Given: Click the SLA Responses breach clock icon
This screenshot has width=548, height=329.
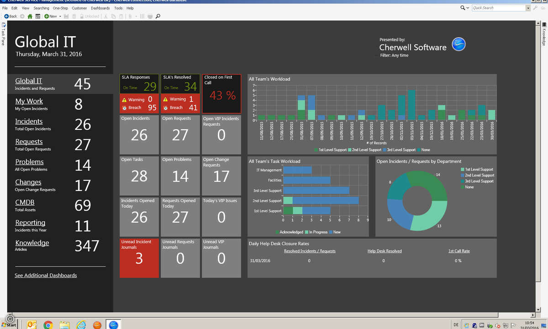Looking at the screenshot, I should [x=124, y=108].
